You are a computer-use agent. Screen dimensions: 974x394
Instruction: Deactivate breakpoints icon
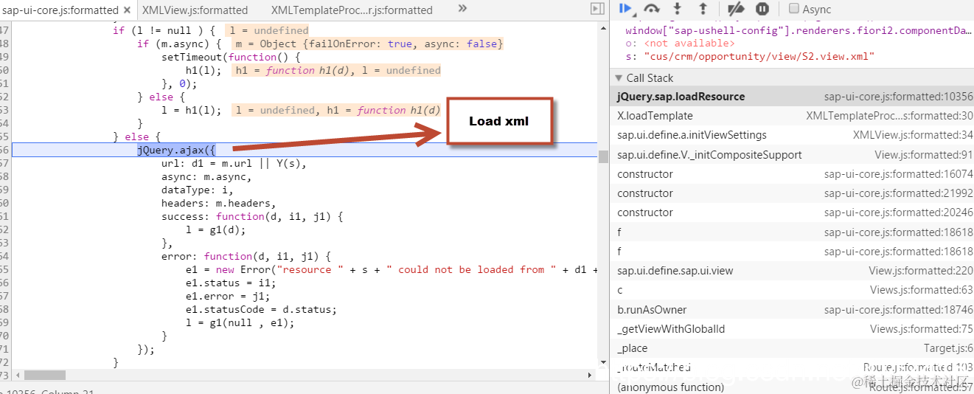[x=736, y=9]
